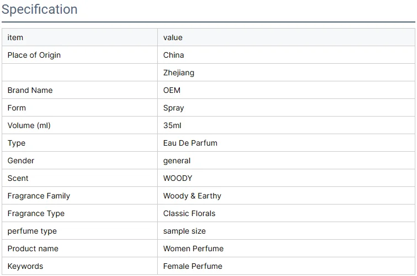This screenshot has height=276, width=417.
Task: Click the China value cell
Action: click(x=174, y=55)
